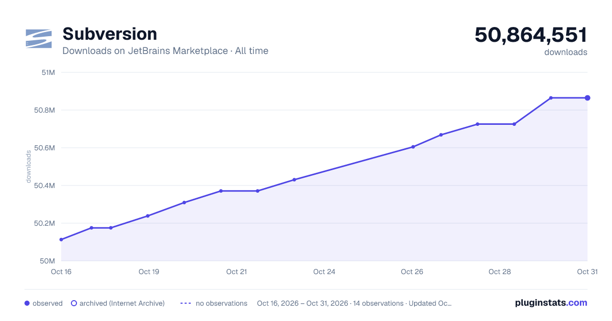Click the 50.4M y-axis label
The image size is (612, 321).
point(45,185)
